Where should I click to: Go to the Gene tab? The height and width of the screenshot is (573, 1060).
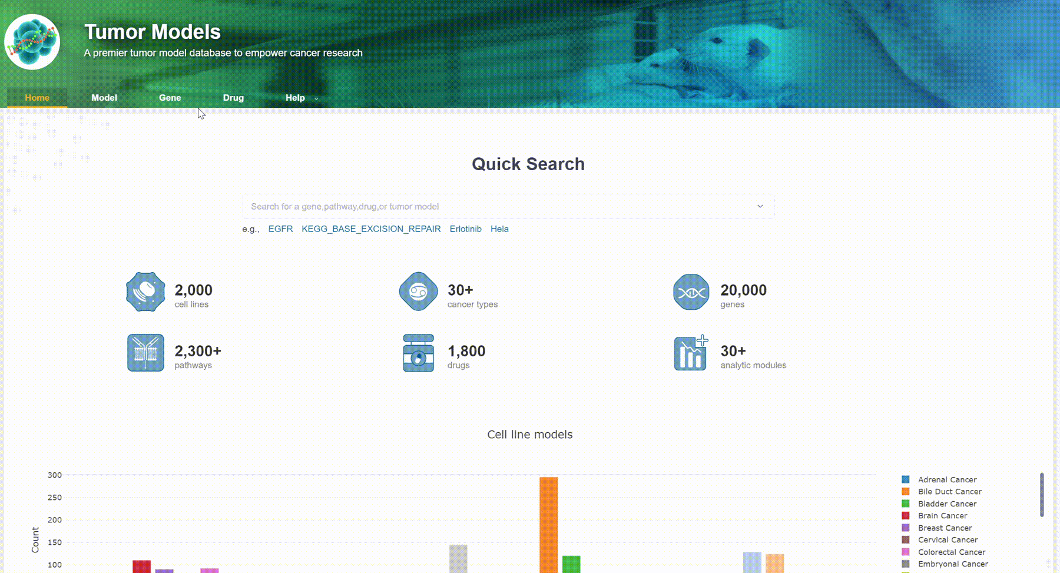point(170,98)
